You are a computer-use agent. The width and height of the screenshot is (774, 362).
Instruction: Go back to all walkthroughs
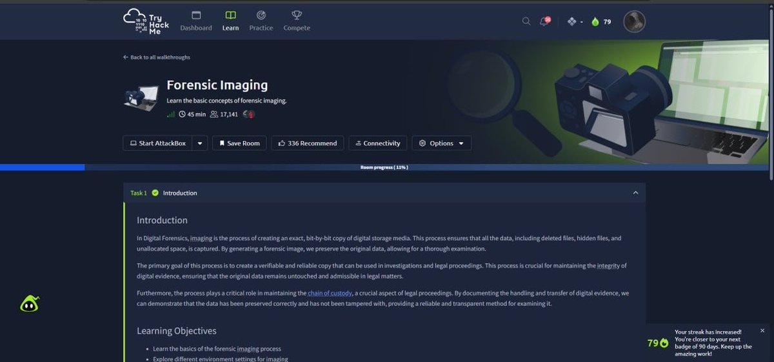(x=157, y=57)
